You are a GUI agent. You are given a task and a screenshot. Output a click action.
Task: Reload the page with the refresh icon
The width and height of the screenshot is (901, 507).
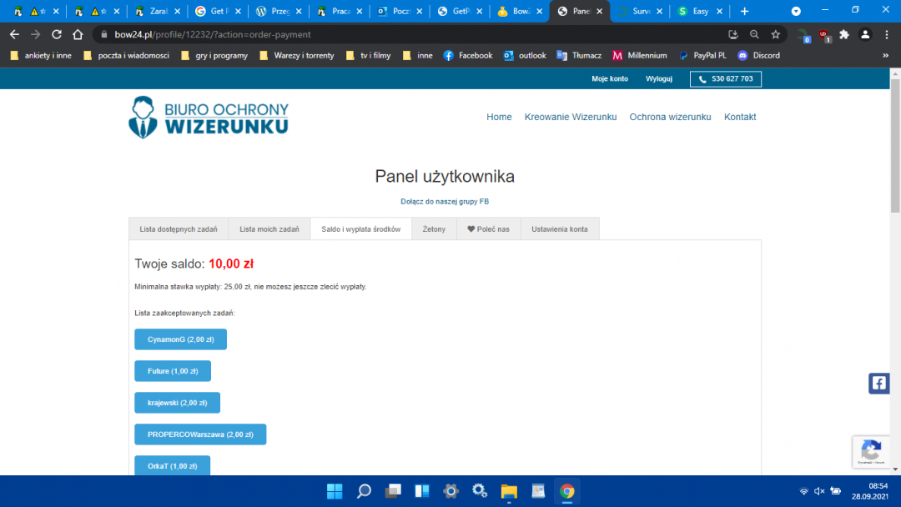tap(57, 34)
